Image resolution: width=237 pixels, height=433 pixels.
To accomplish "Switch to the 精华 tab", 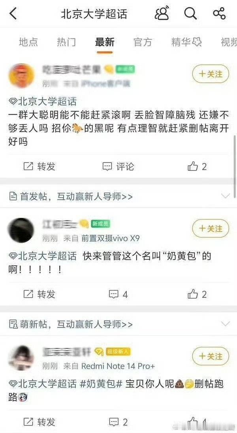I will click(186, 42).
